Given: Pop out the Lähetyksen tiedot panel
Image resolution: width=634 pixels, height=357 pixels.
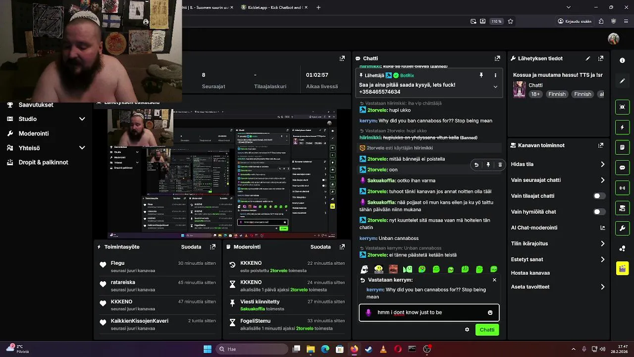Looking at the screenshot, I should coord(601,59).
